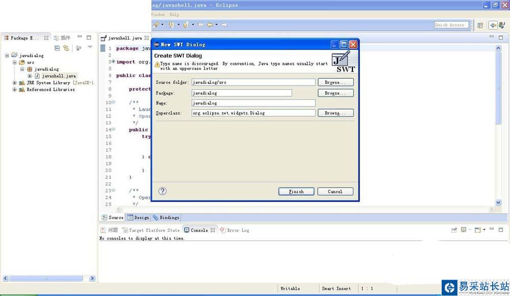Expand the Referenced Libraries node

pos(14,89)
